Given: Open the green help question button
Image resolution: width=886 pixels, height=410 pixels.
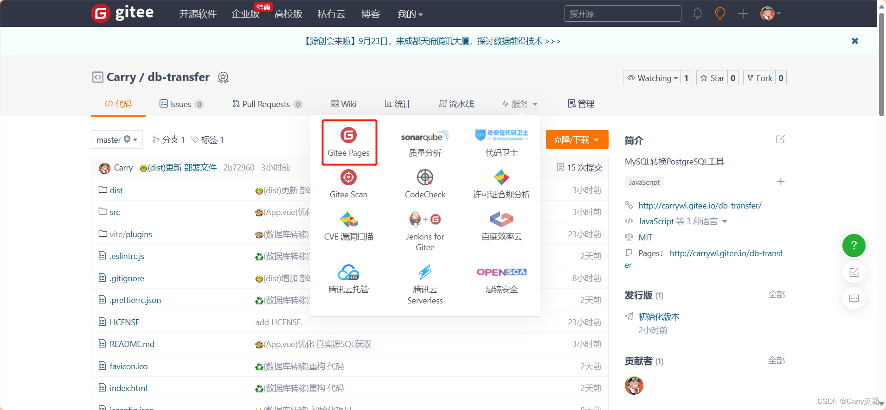Looking at the screenshot, I should [x=854, y=246].
